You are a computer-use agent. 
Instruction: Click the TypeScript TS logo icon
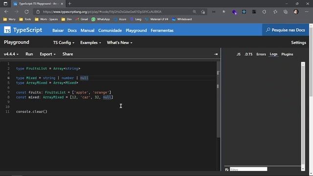(x=7, y=30)
